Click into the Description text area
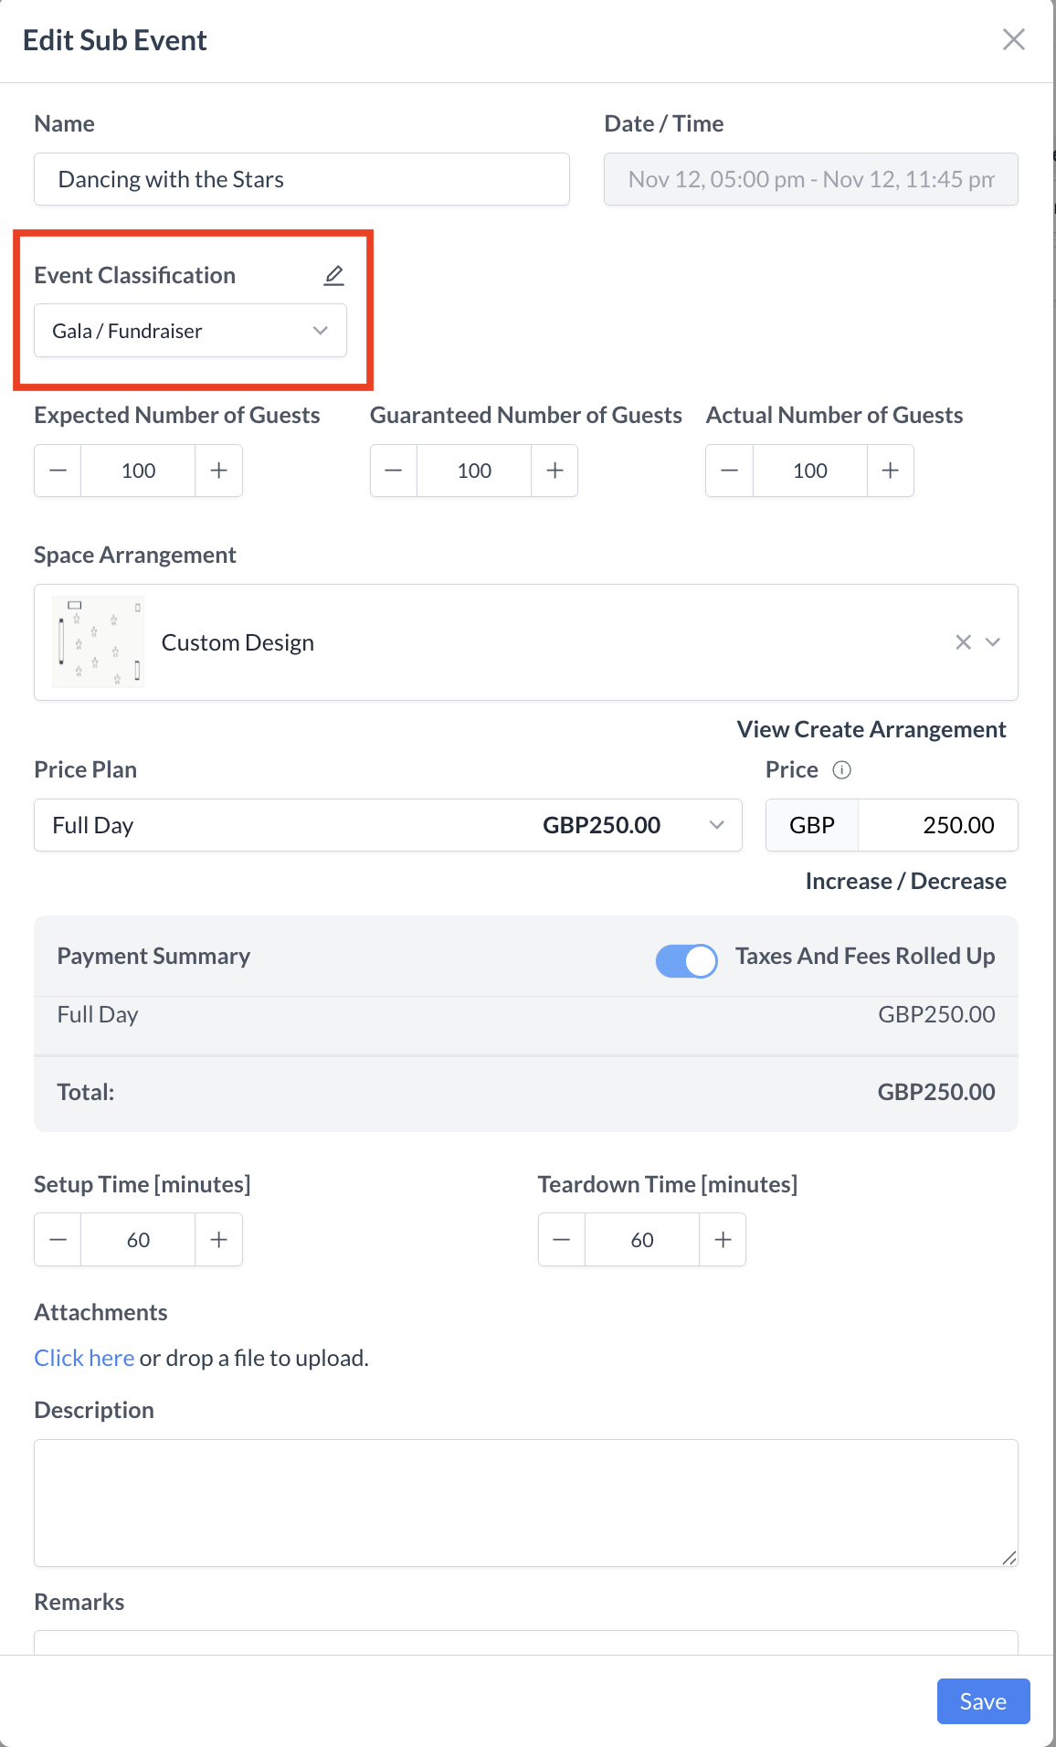Viewport: 1056px width, 1747px height. (x=525, y=1502)
